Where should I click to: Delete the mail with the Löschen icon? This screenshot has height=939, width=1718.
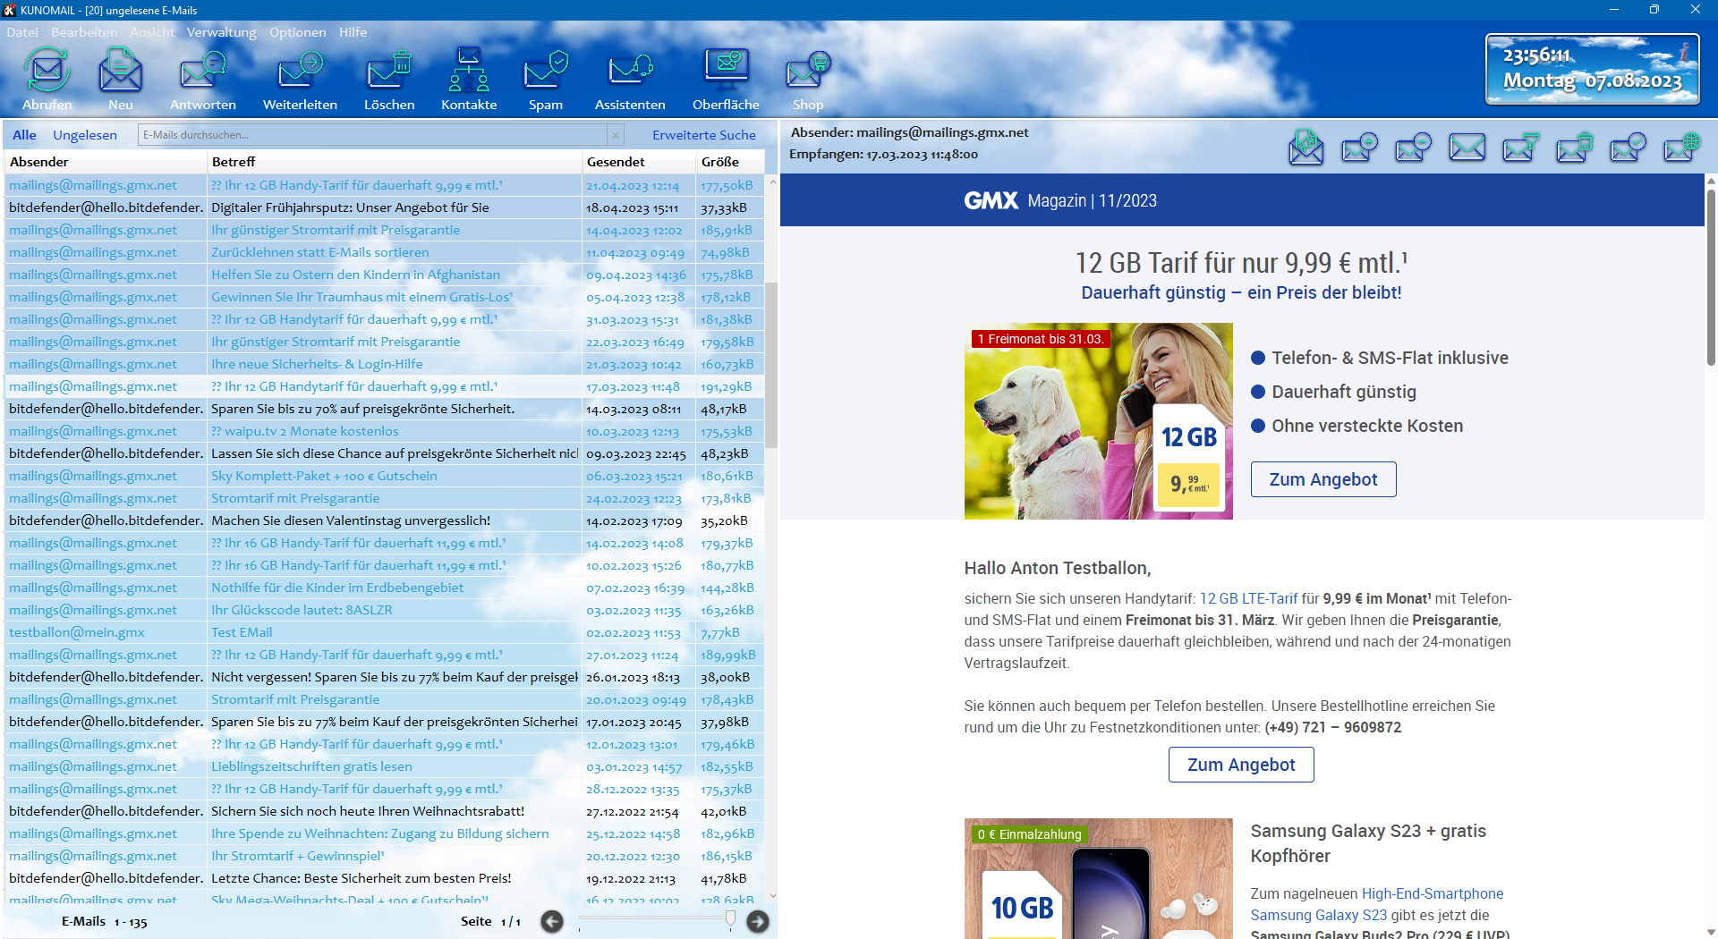point(389,71)
